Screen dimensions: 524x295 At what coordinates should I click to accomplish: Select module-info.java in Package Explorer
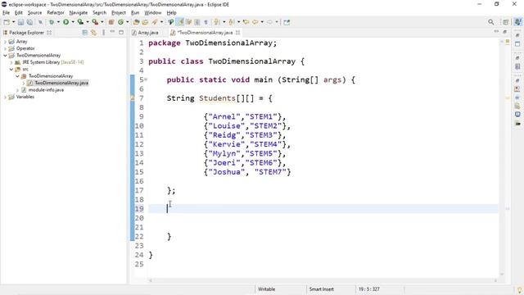pos(46,90)
